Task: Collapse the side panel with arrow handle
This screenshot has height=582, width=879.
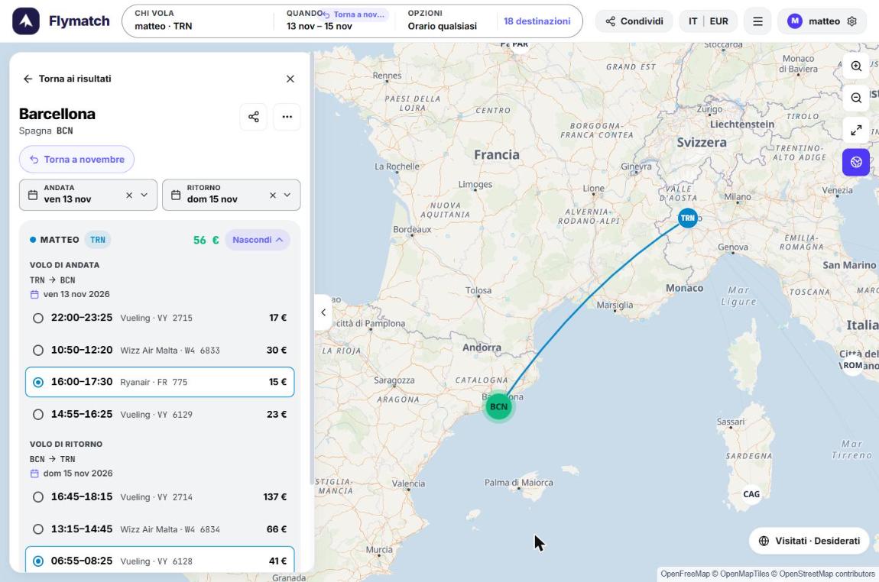Action: click(323, 312)
